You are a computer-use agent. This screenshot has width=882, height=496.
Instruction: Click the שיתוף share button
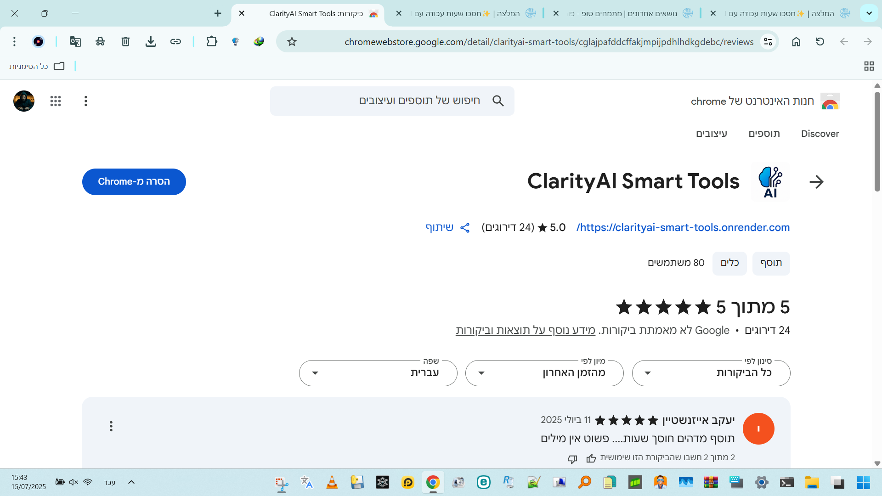pos(447,227)
